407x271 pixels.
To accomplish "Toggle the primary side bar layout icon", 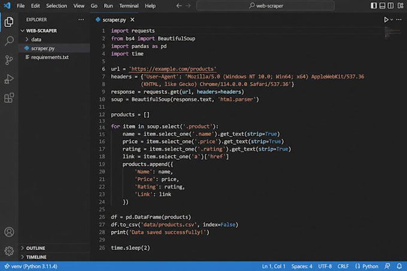I will click(373, 5).
